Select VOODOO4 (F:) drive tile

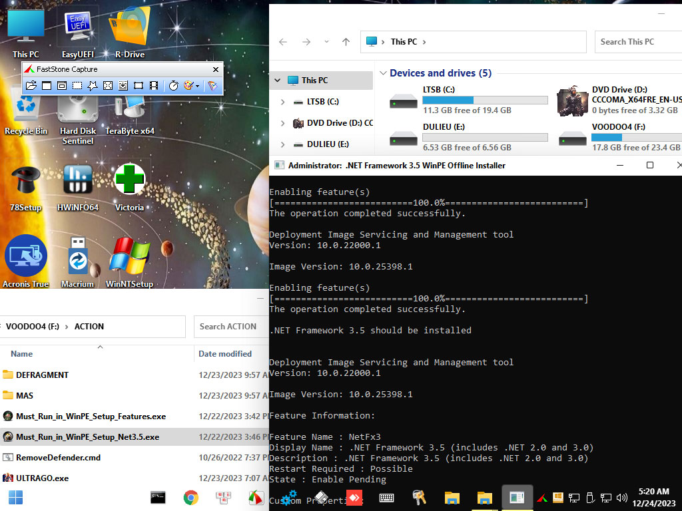click(x=619, y=137)
